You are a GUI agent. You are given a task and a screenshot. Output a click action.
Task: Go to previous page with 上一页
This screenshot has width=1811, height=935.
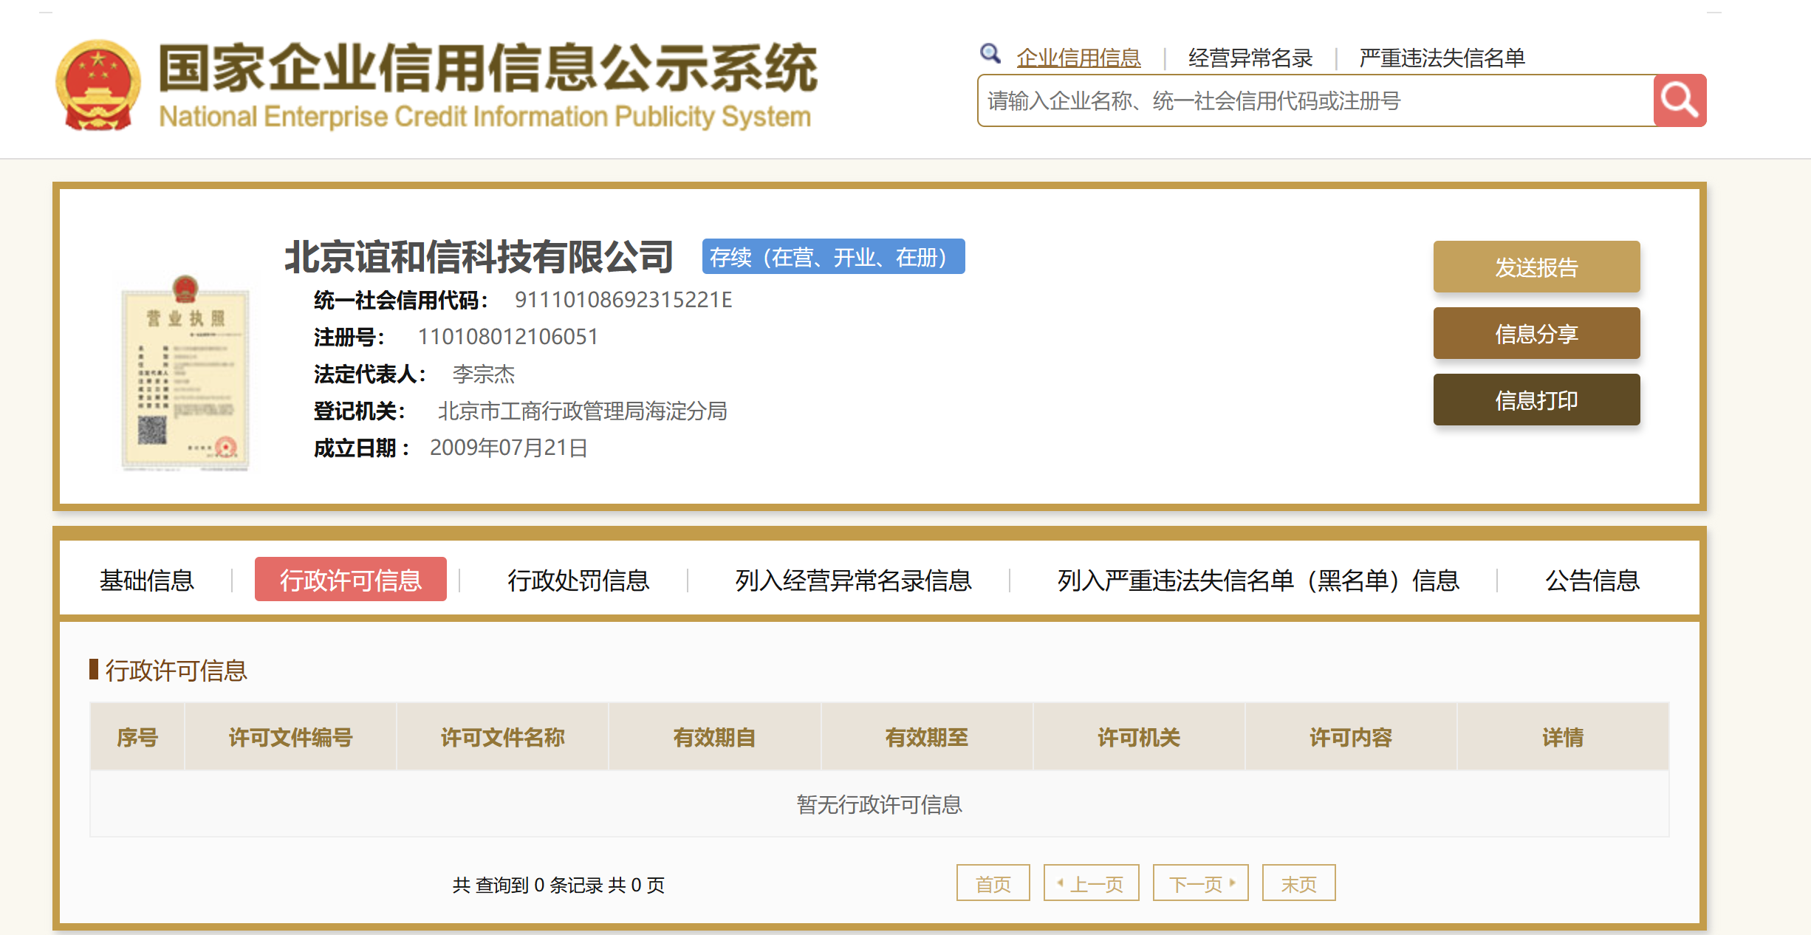click(1091, 883)
